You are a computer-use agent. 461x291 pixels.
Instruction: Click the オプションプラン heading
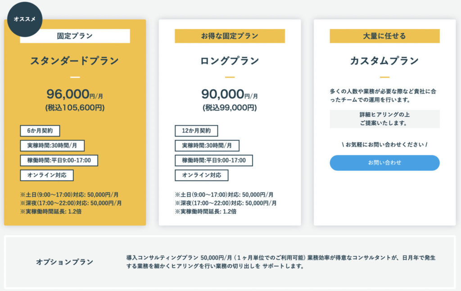tap(64, 262)
